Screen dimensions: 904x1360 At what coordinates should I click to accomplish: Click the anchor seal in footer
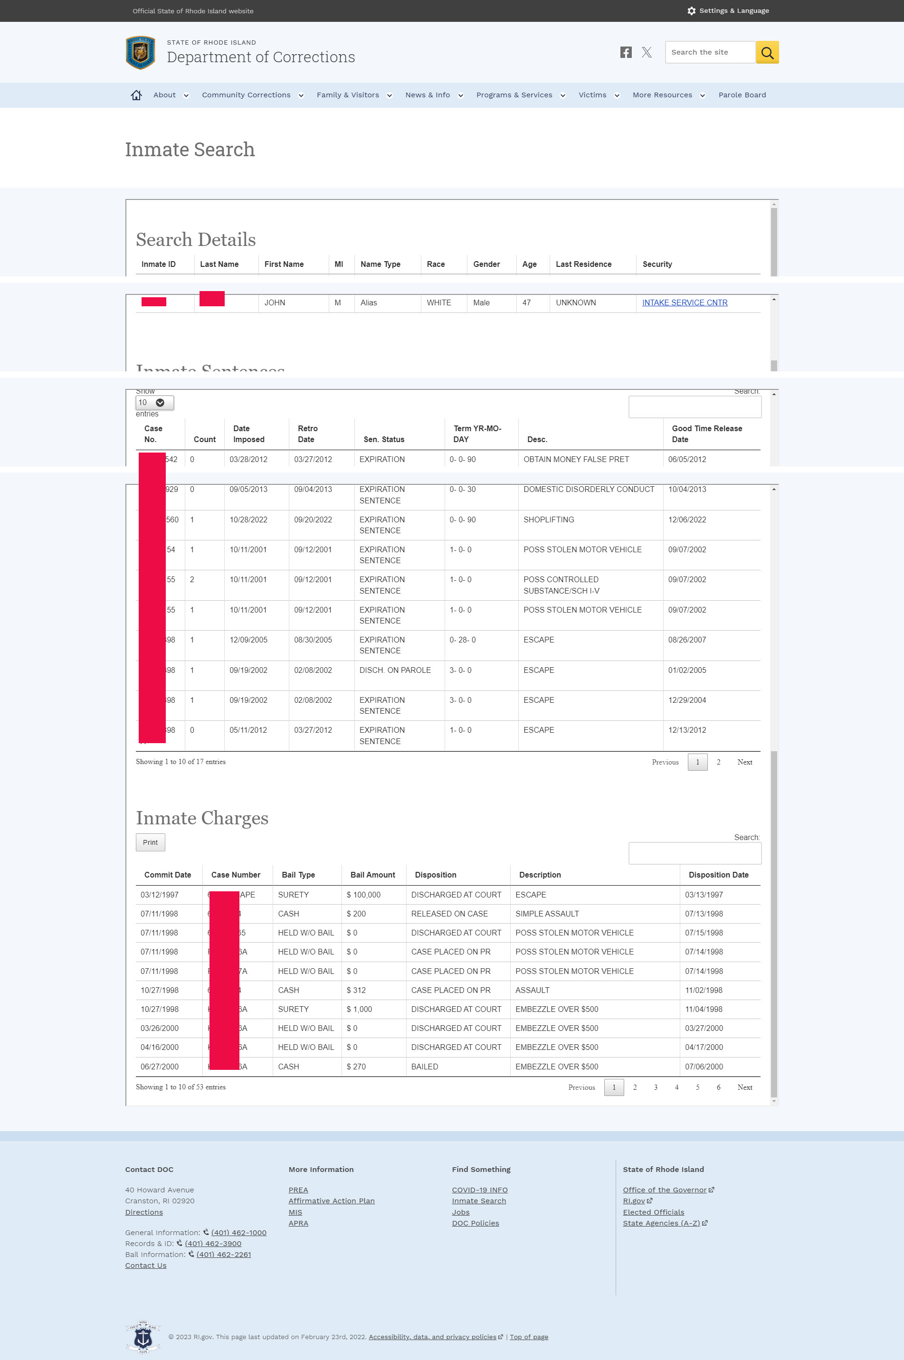[x=143, y=1336]
